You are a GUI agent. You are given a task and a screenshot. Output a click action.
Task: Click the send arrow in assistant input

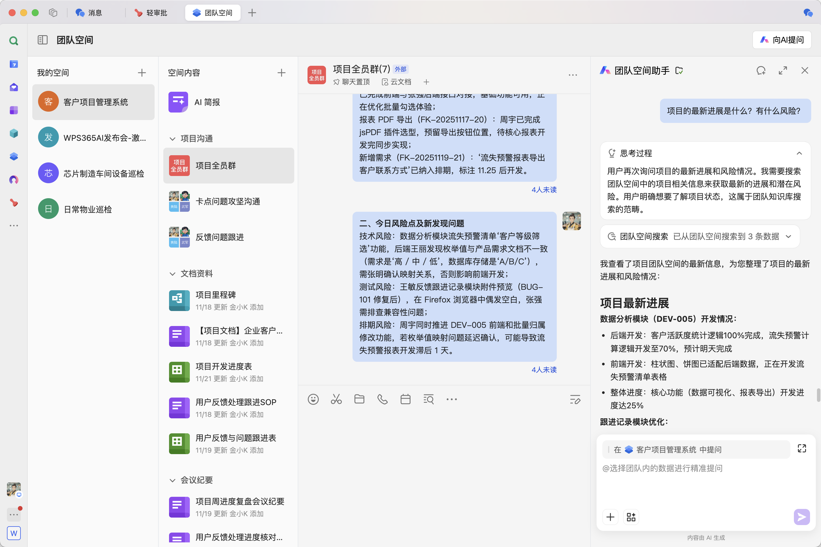[x=801, y=517]
